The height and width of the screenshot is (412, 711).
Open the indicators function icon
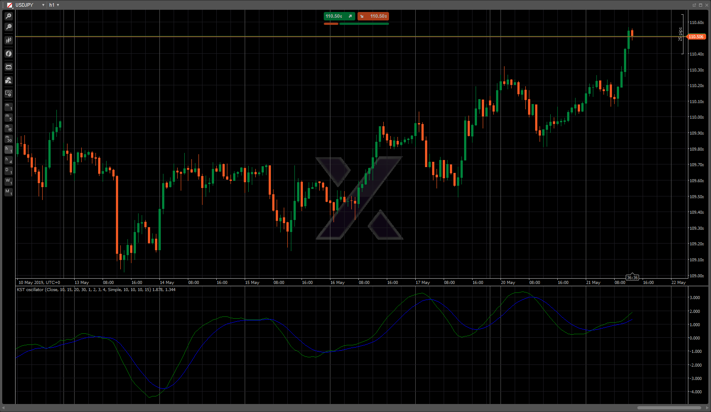tap(8, 54)
